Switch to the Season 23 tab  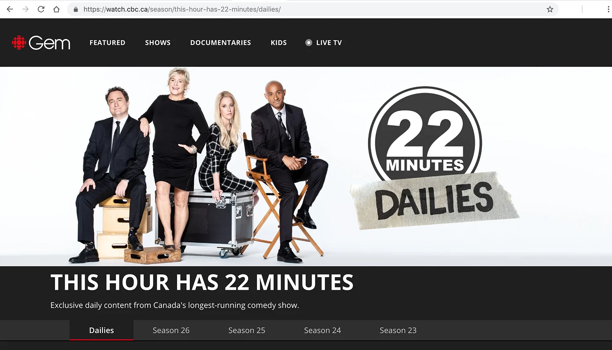click(398, 330)
